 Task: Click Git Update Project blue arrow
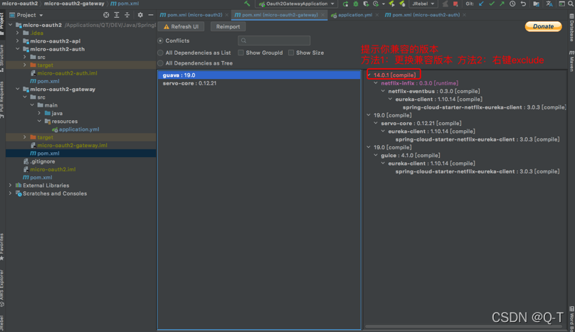pyautogui.click(x=482, y=4)
